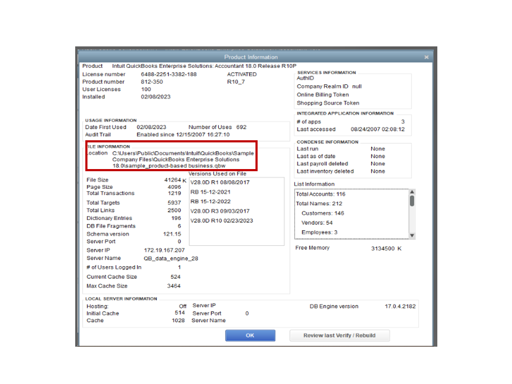
Task: Select version V28.0D R3 09/03/2017
Action: pos(220,211)
